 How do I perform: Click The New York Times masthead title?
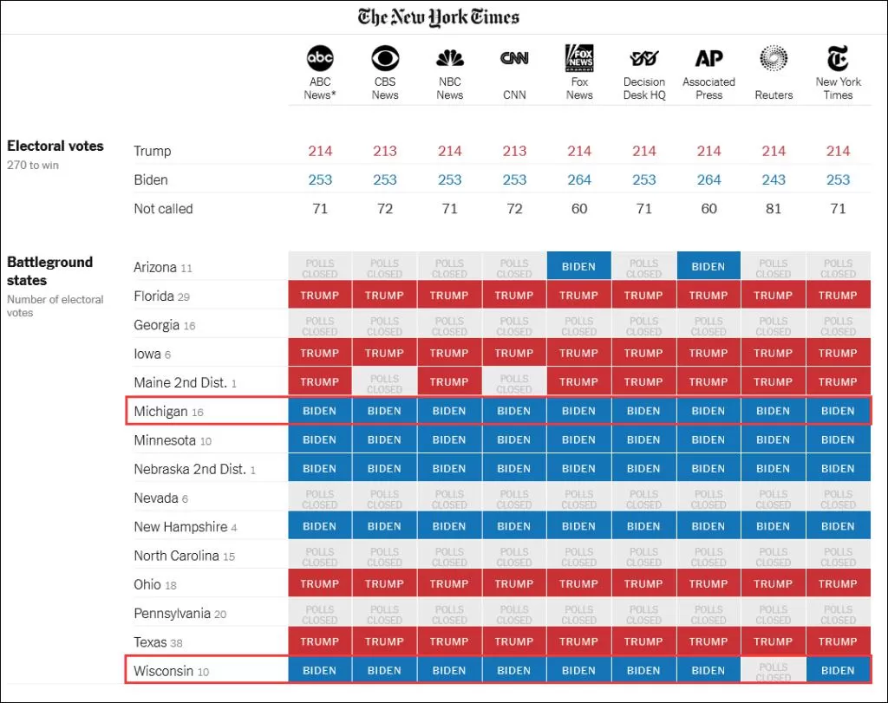pyautogui.click(x=438, y=17)
